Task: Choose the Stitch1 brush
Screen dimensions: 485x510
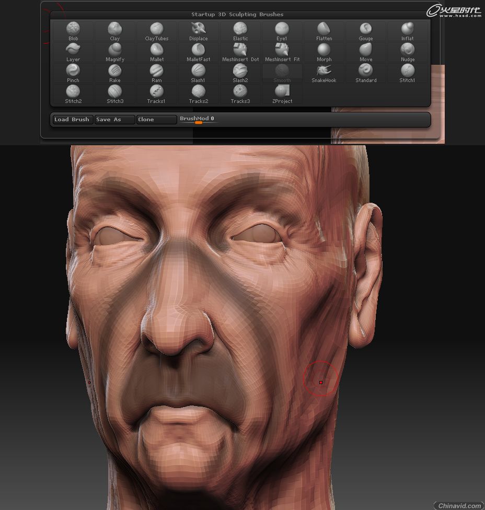Action: coord(408,71)
